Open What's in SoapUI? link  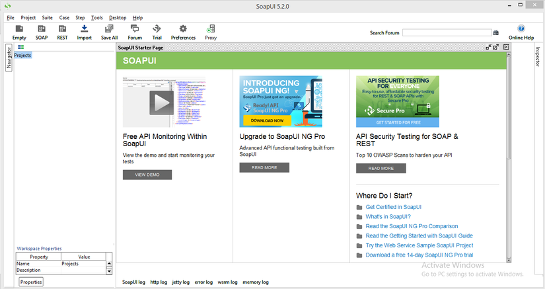tap(388, 217)
